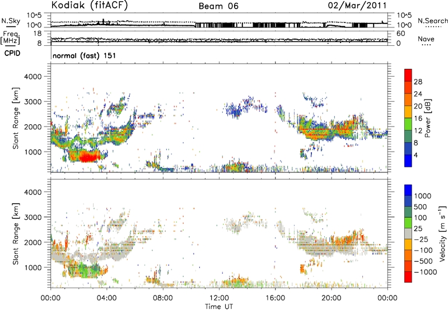Click the 3000 tick on the velocity panel
This screenshot has width=448, height=310.
coord(32,217)
